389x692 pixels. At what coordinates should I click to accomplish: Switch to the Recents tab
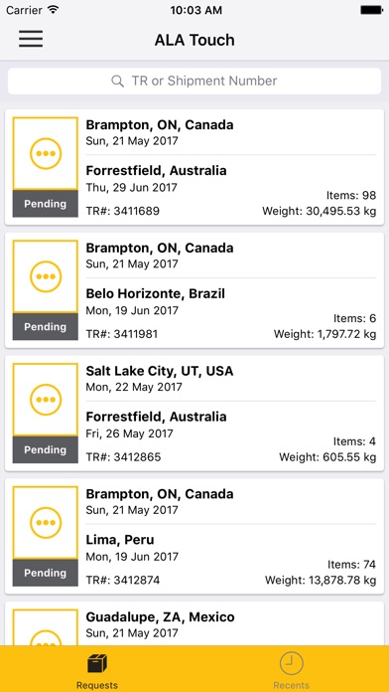(291, 670)
